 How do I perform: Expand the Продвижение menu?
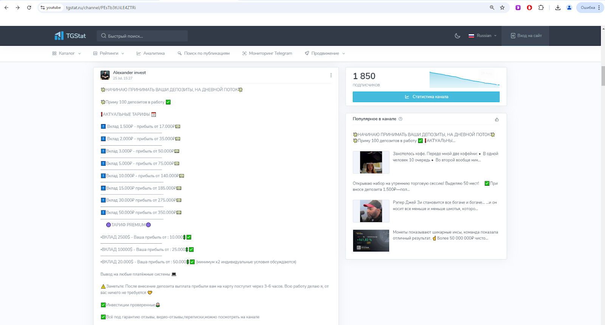pos(325,53)
